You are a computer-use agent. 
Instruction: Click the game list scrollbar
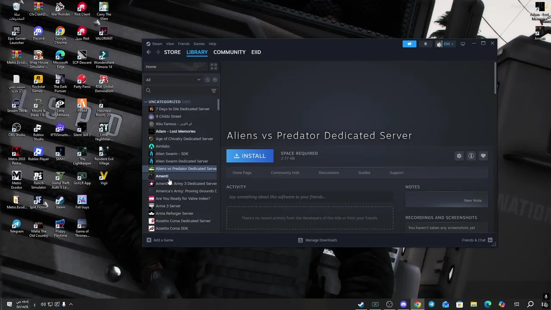pos(218,105)
